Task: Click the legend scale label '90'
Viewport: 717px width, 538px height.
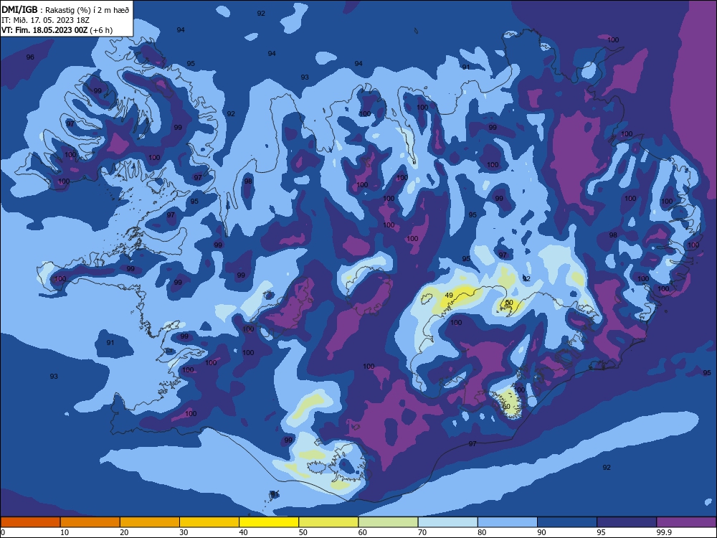Action: coord(541,532)
